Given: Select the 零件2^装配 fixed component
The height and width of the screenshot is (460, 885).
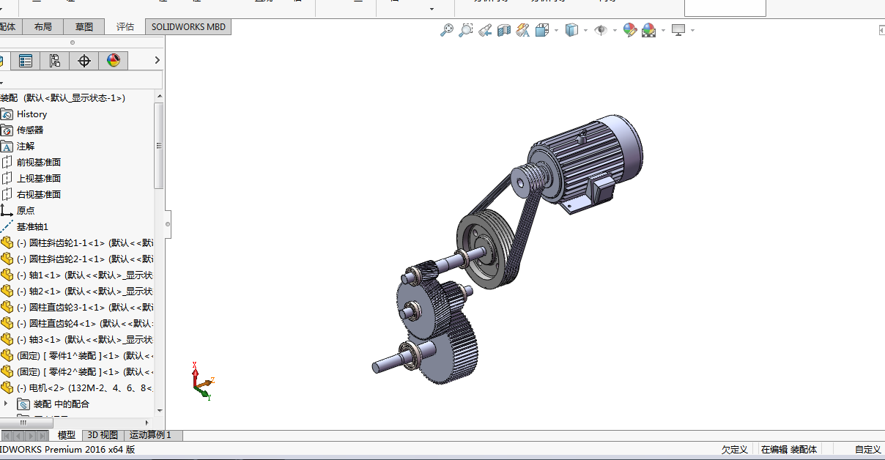Looking at the screenshot, I should (77, 372).
